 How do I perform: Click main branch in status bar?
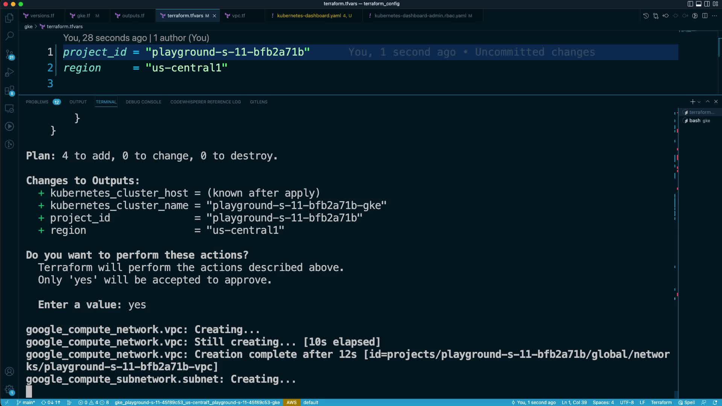(x=26, y=402)
